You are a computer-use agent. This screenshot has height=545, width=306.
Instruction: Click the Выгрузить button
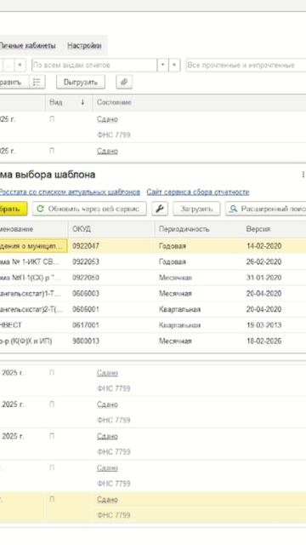coord(81,83)
